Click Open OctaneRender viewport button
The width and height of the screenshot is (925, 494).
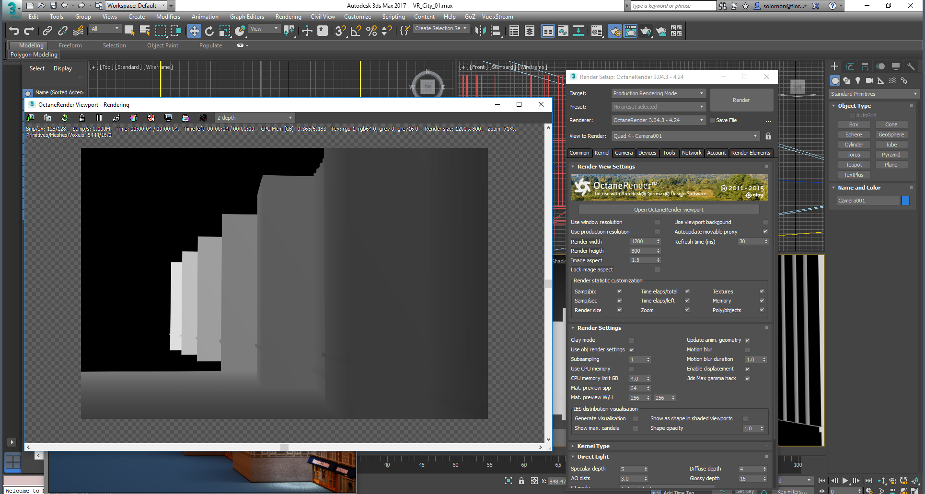(669, 210)
